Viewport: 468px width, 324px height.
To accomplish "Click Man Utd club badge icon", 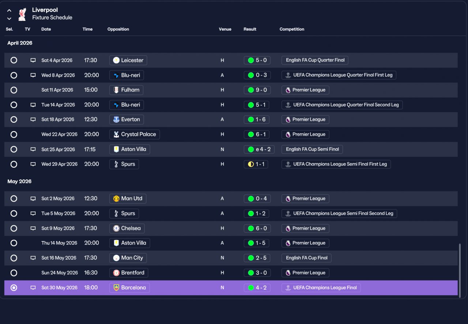I will pyautogui.click(x=116, y=199).
